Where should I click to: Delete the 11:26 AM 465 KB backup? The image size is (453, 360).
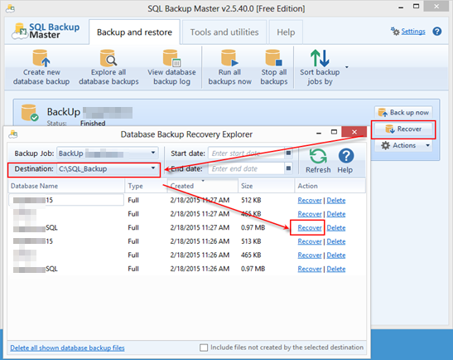click(336, 255)
